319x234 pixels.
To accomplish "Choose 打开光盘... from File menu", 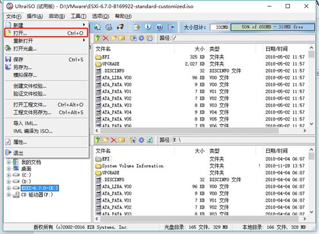I will tap(46, 48).
